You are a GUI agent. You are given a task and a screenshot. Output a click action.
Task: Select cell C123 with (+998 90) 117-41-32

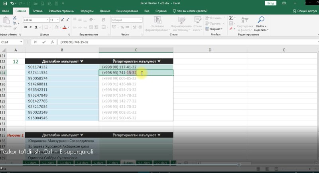pyautogui.click(x=136, y=67)
